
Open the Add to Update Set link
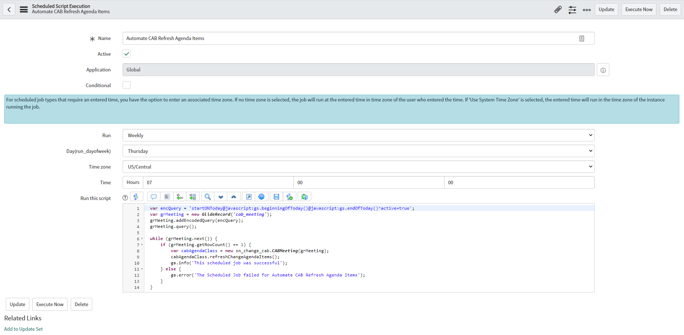point(23,329)
